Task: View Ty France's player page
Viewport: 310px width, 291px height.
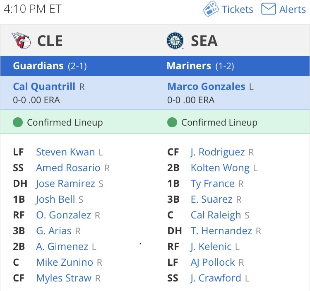Action: (x=212, y=184)
